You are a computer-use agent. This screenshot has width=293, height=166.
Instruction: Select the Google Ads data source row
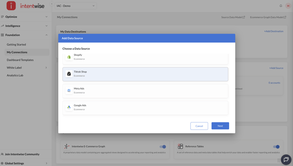pos(145,108)
